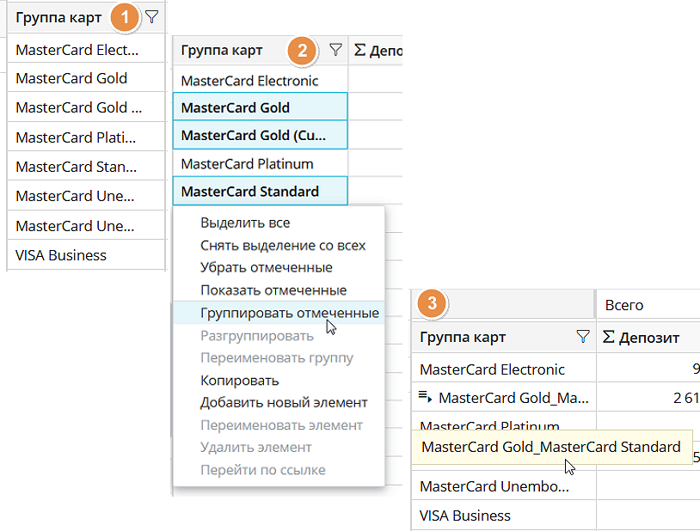Click the filter icon next to badge 1
The image size is (700, 531).
(152, 16)
